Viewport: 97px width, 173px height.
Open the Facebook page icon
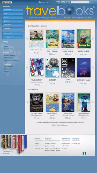(84, 153)
